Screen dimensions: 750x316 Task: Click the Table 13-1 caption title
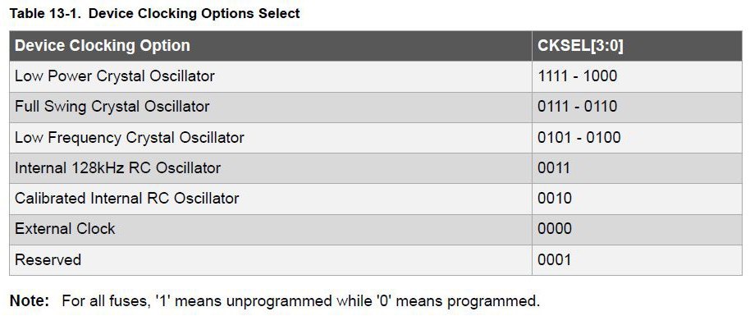[155, 13]
